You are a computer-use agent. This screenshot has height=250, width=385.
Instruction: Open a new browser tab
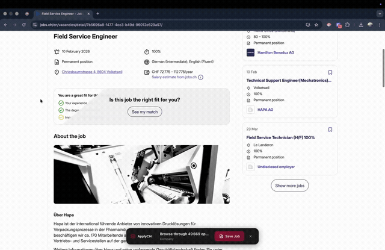(x=98, y=13)
